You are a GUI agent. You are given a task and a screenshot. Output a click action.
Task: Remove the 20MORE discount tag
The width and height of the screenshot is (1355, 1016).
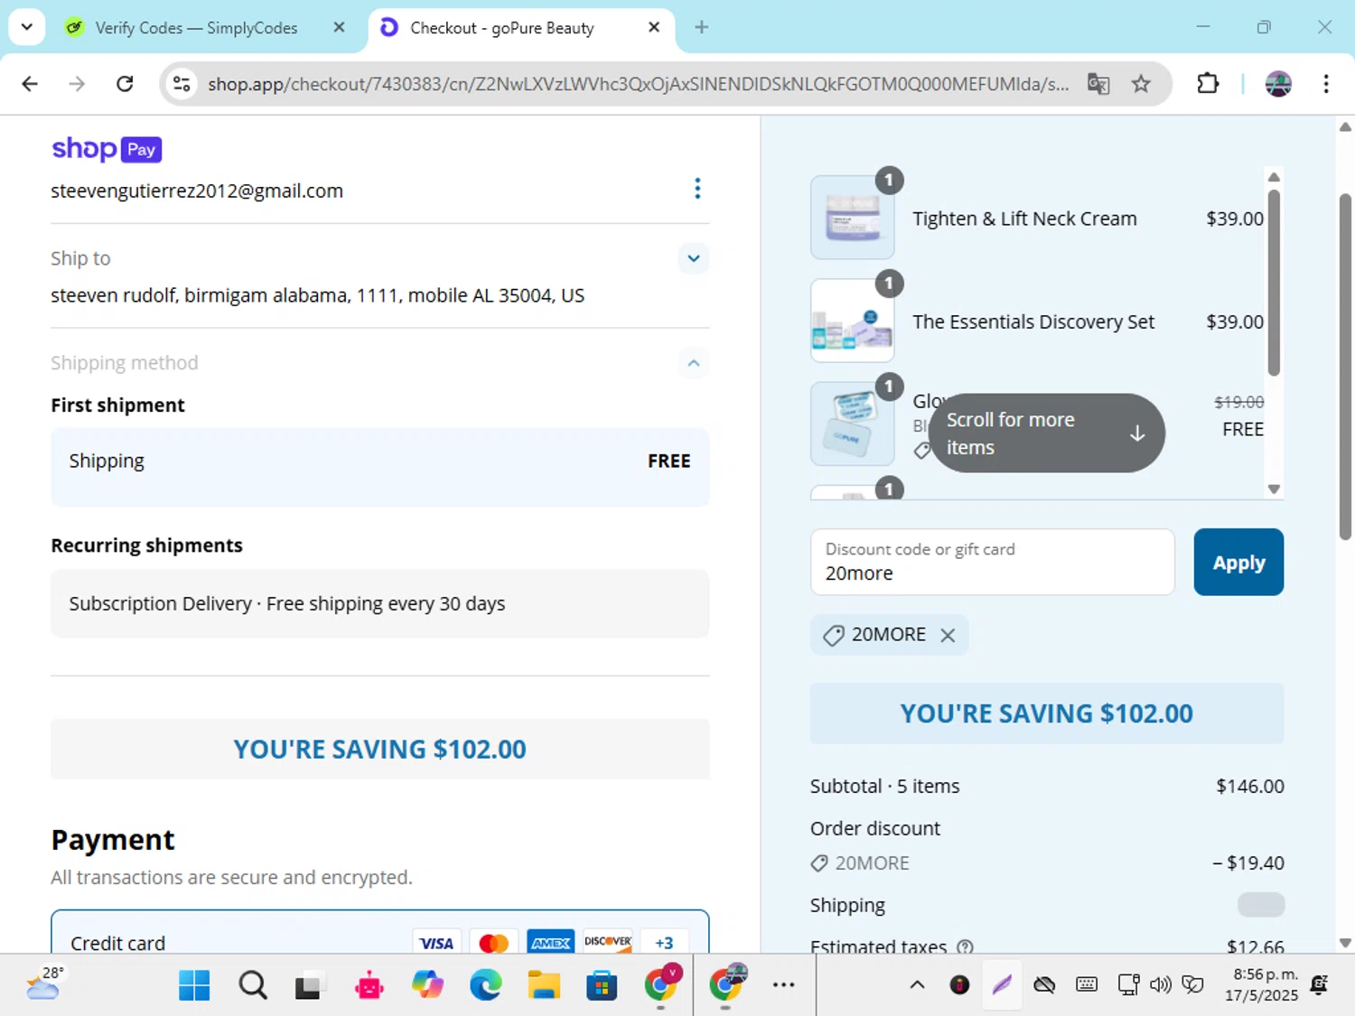pos(948,635)
